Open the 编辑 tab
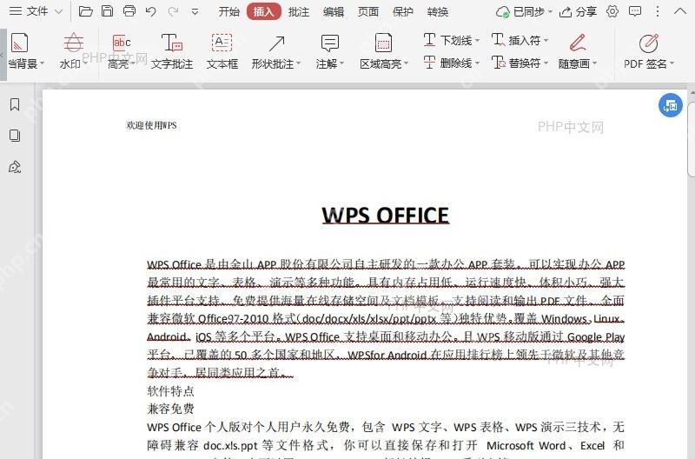 click(334, 11)
